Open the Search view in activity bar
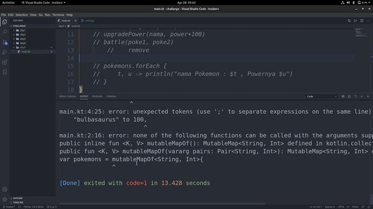The image size is (373, 209). [5, 32]
